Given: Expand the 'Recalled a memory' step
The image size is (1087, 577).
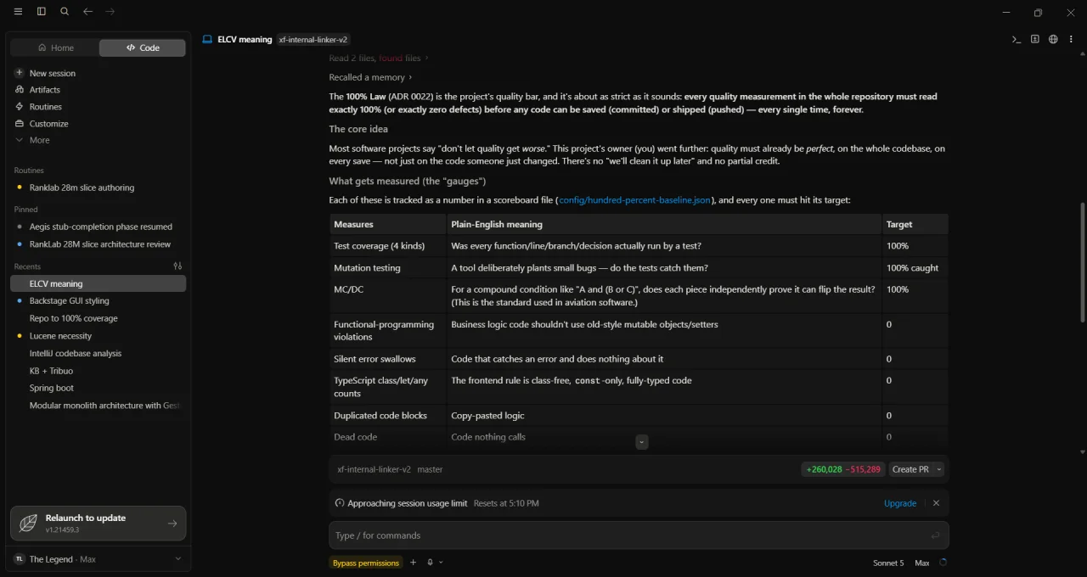Looking at the screenshot, I should click(x=370, y=77).
